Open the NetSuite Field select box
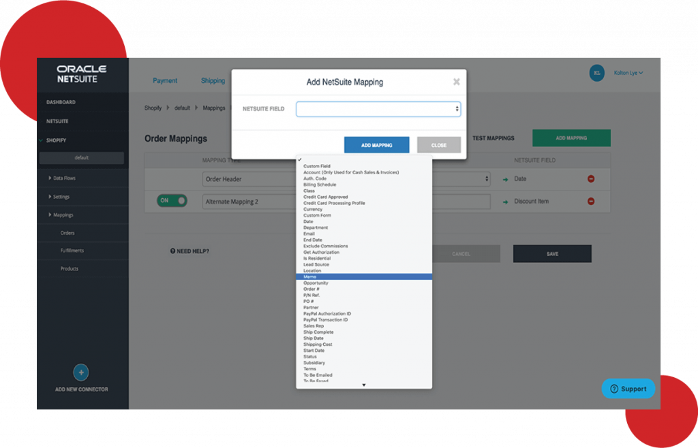The height and width of the screenshot is (448, 698). (378, 109)
